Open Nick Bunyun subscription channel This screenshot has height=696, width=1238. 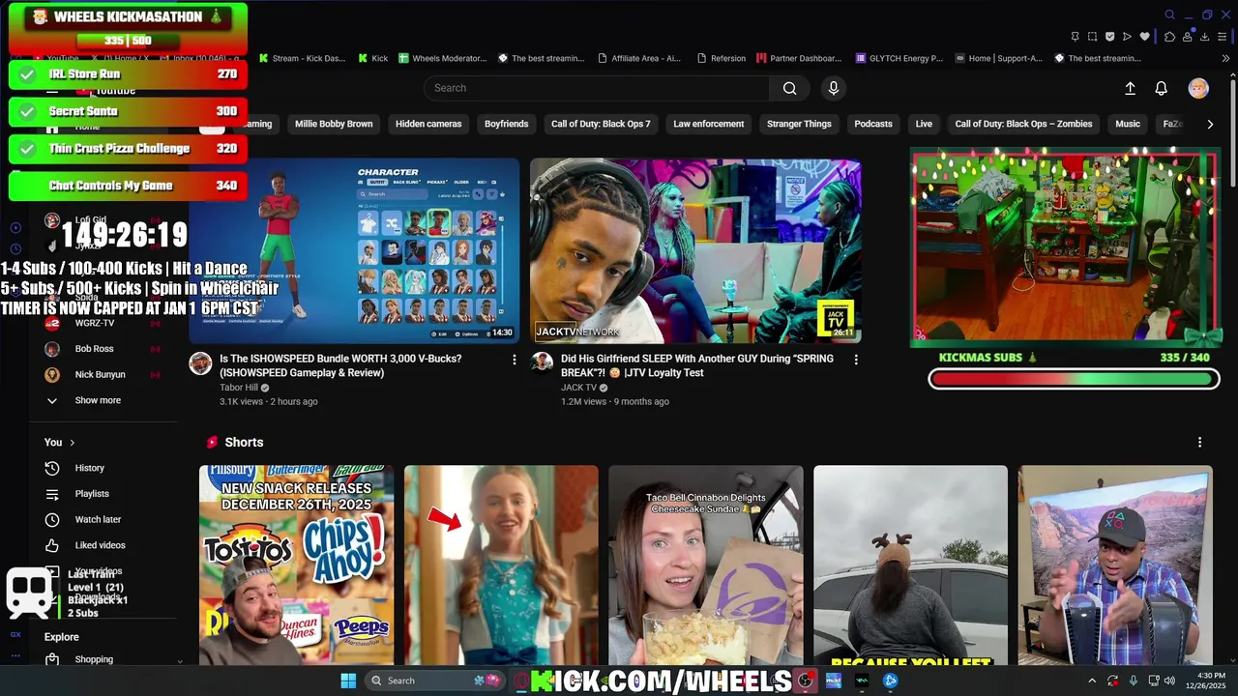[x=100, y=375]
